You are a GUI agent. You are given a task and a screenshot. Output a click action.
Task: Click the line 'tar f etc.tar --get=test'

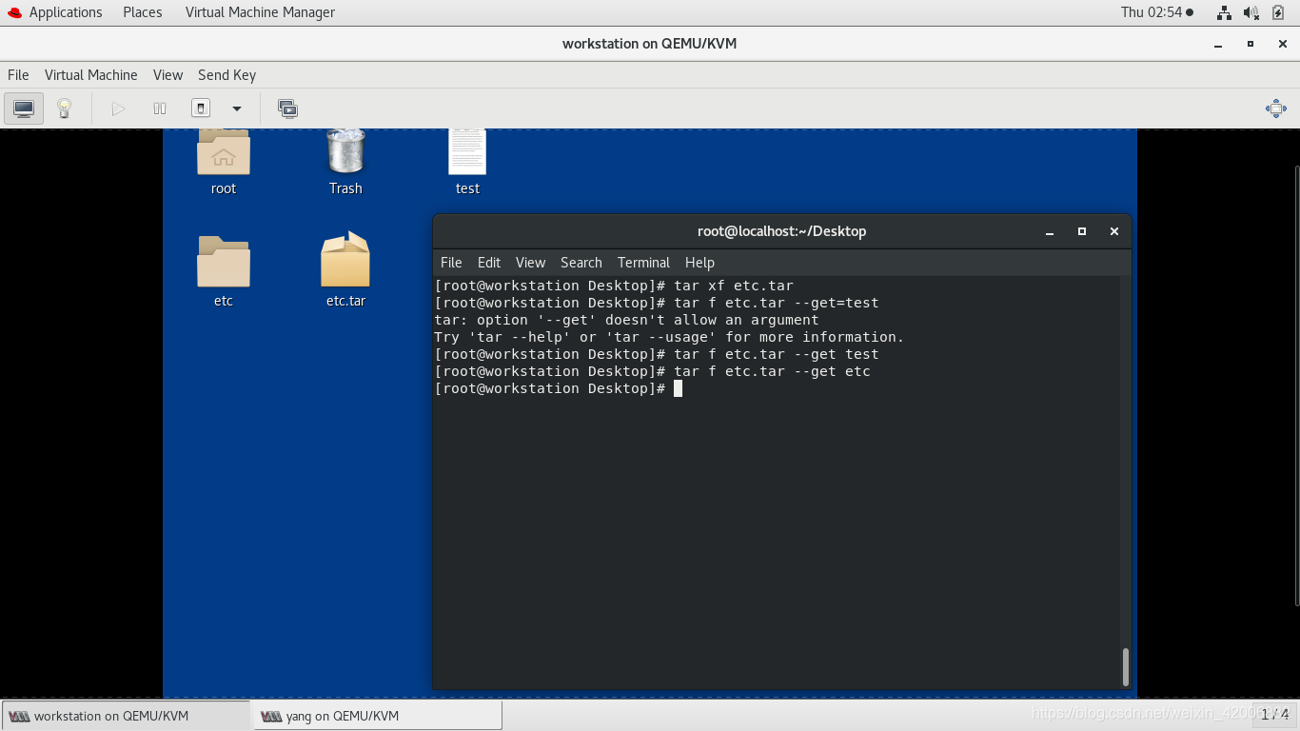776,303
